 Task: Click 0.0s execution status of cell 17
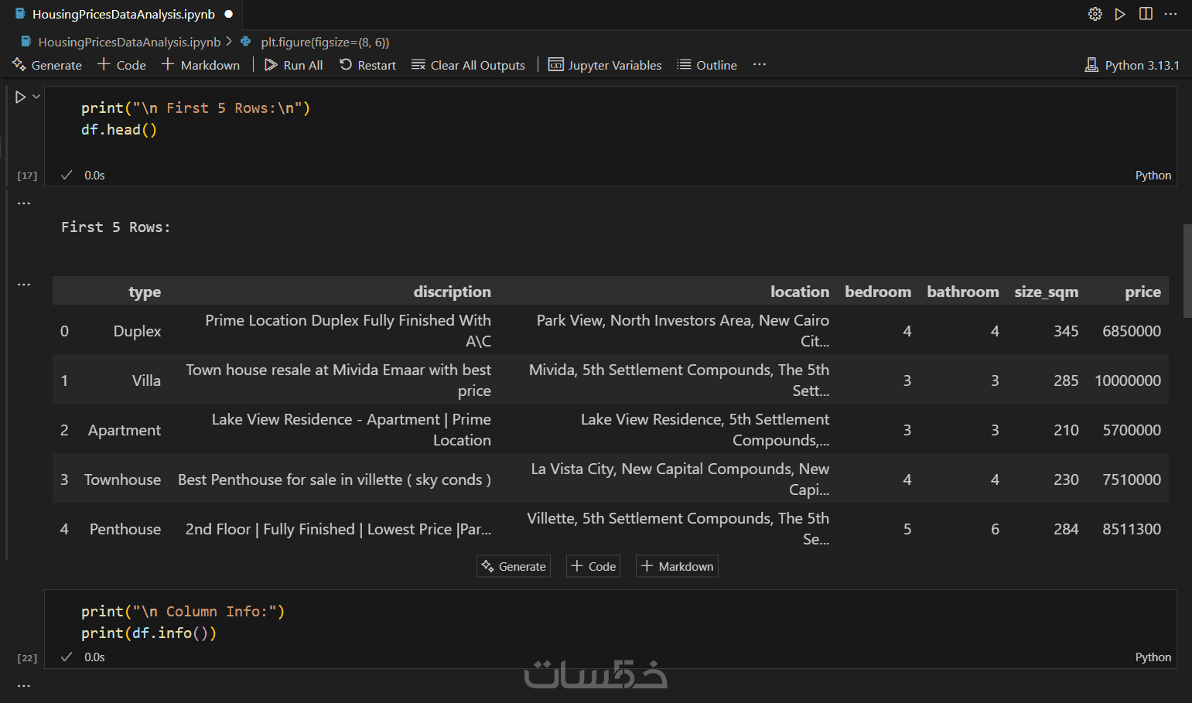click(94, 176)
